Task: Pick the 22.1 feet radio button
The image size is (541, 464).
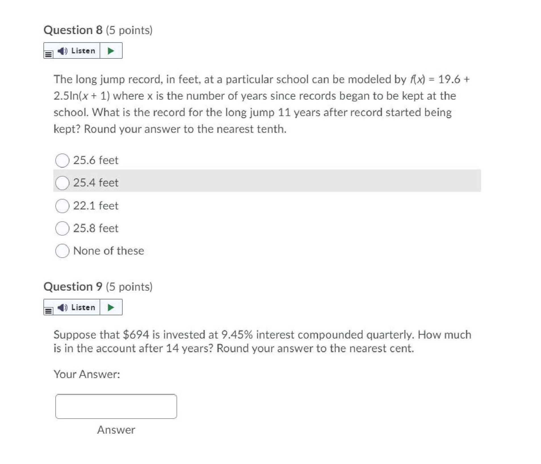Action: (x=62, y=206)
